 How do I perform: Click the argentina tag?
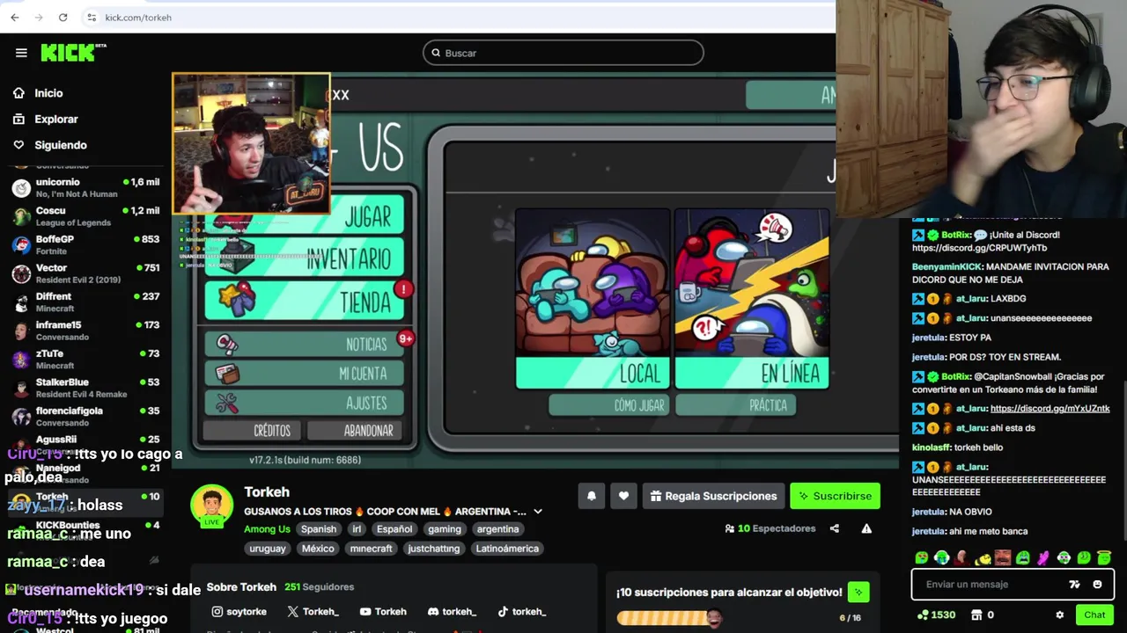tap(497, 529)
